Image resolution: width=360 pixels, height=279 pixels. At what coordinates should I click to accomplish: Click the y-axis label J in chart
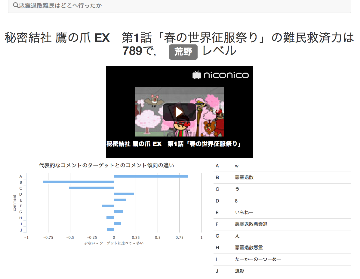(21, 230)
